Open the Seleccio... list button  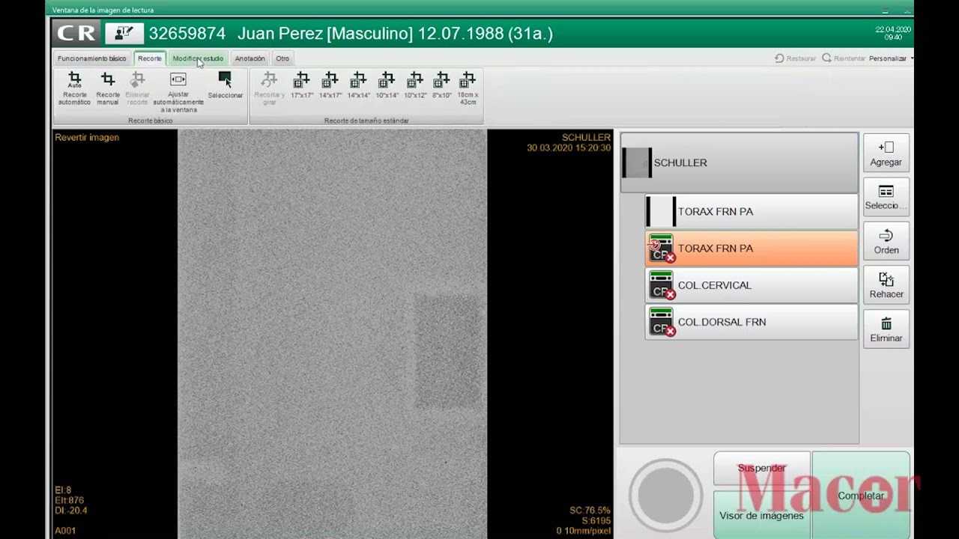[886, 198]
